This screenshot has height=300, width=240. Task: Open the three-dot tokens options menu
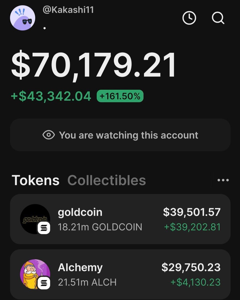pos(223,180)
